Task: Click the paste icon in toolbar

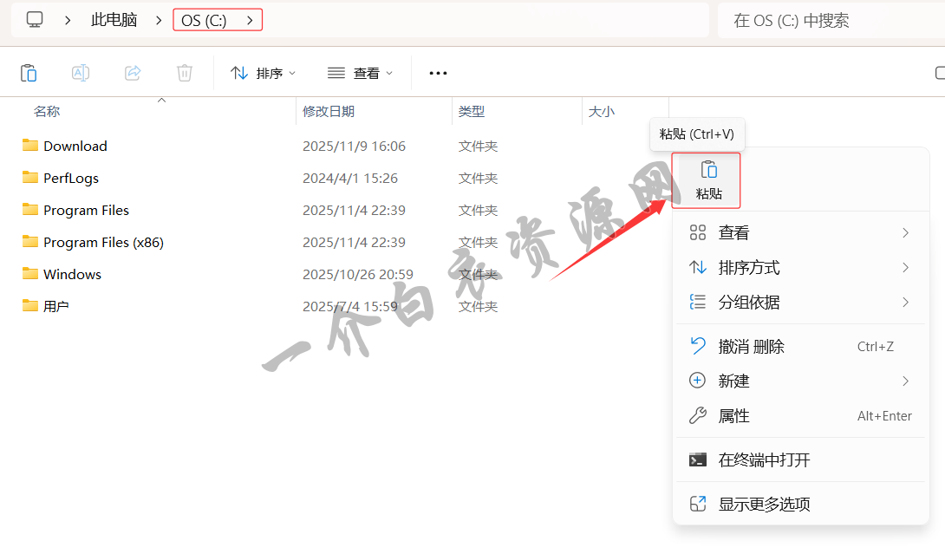Action: [x=29, y=73]
